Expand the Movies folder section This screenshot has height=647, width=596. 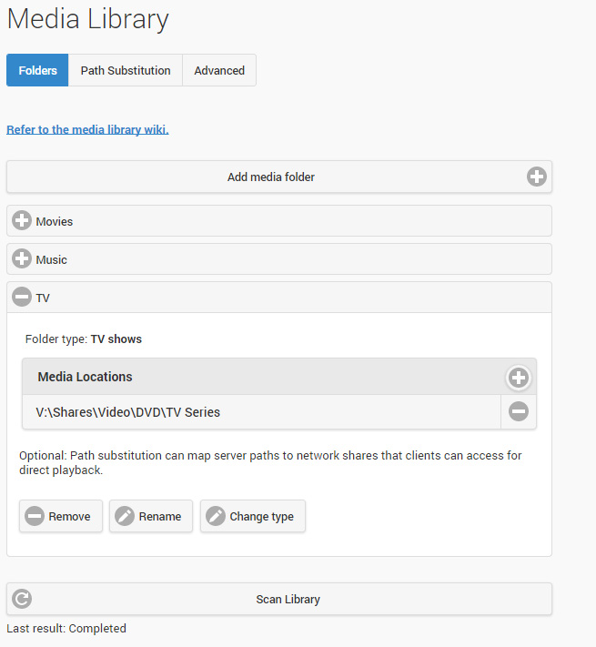coord(22,221)
